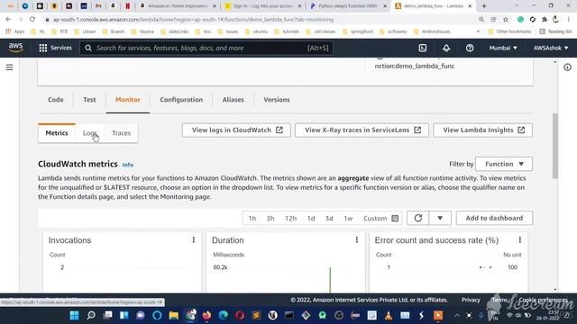Set metrics time range to 12h

point(290,218)
